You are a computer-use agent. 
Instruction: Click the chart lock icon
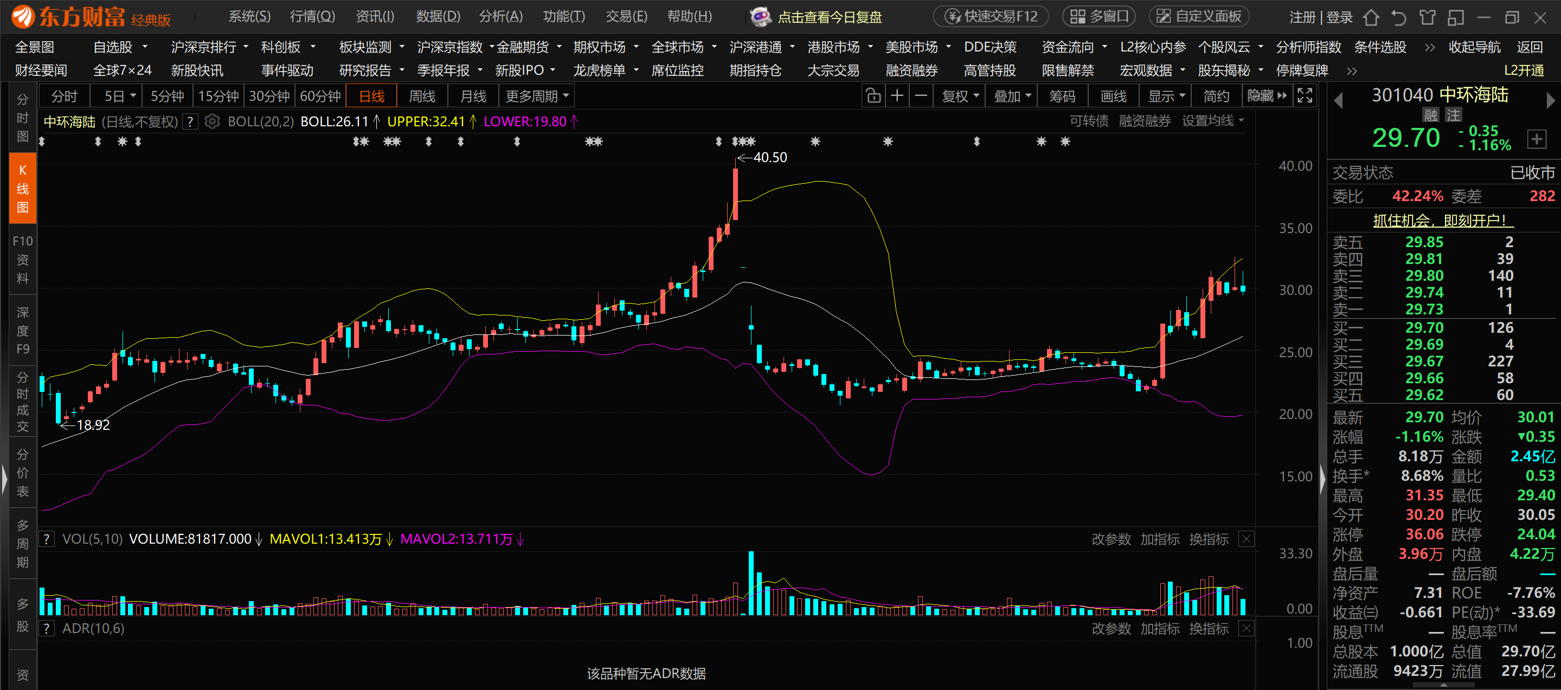(873, 96)
